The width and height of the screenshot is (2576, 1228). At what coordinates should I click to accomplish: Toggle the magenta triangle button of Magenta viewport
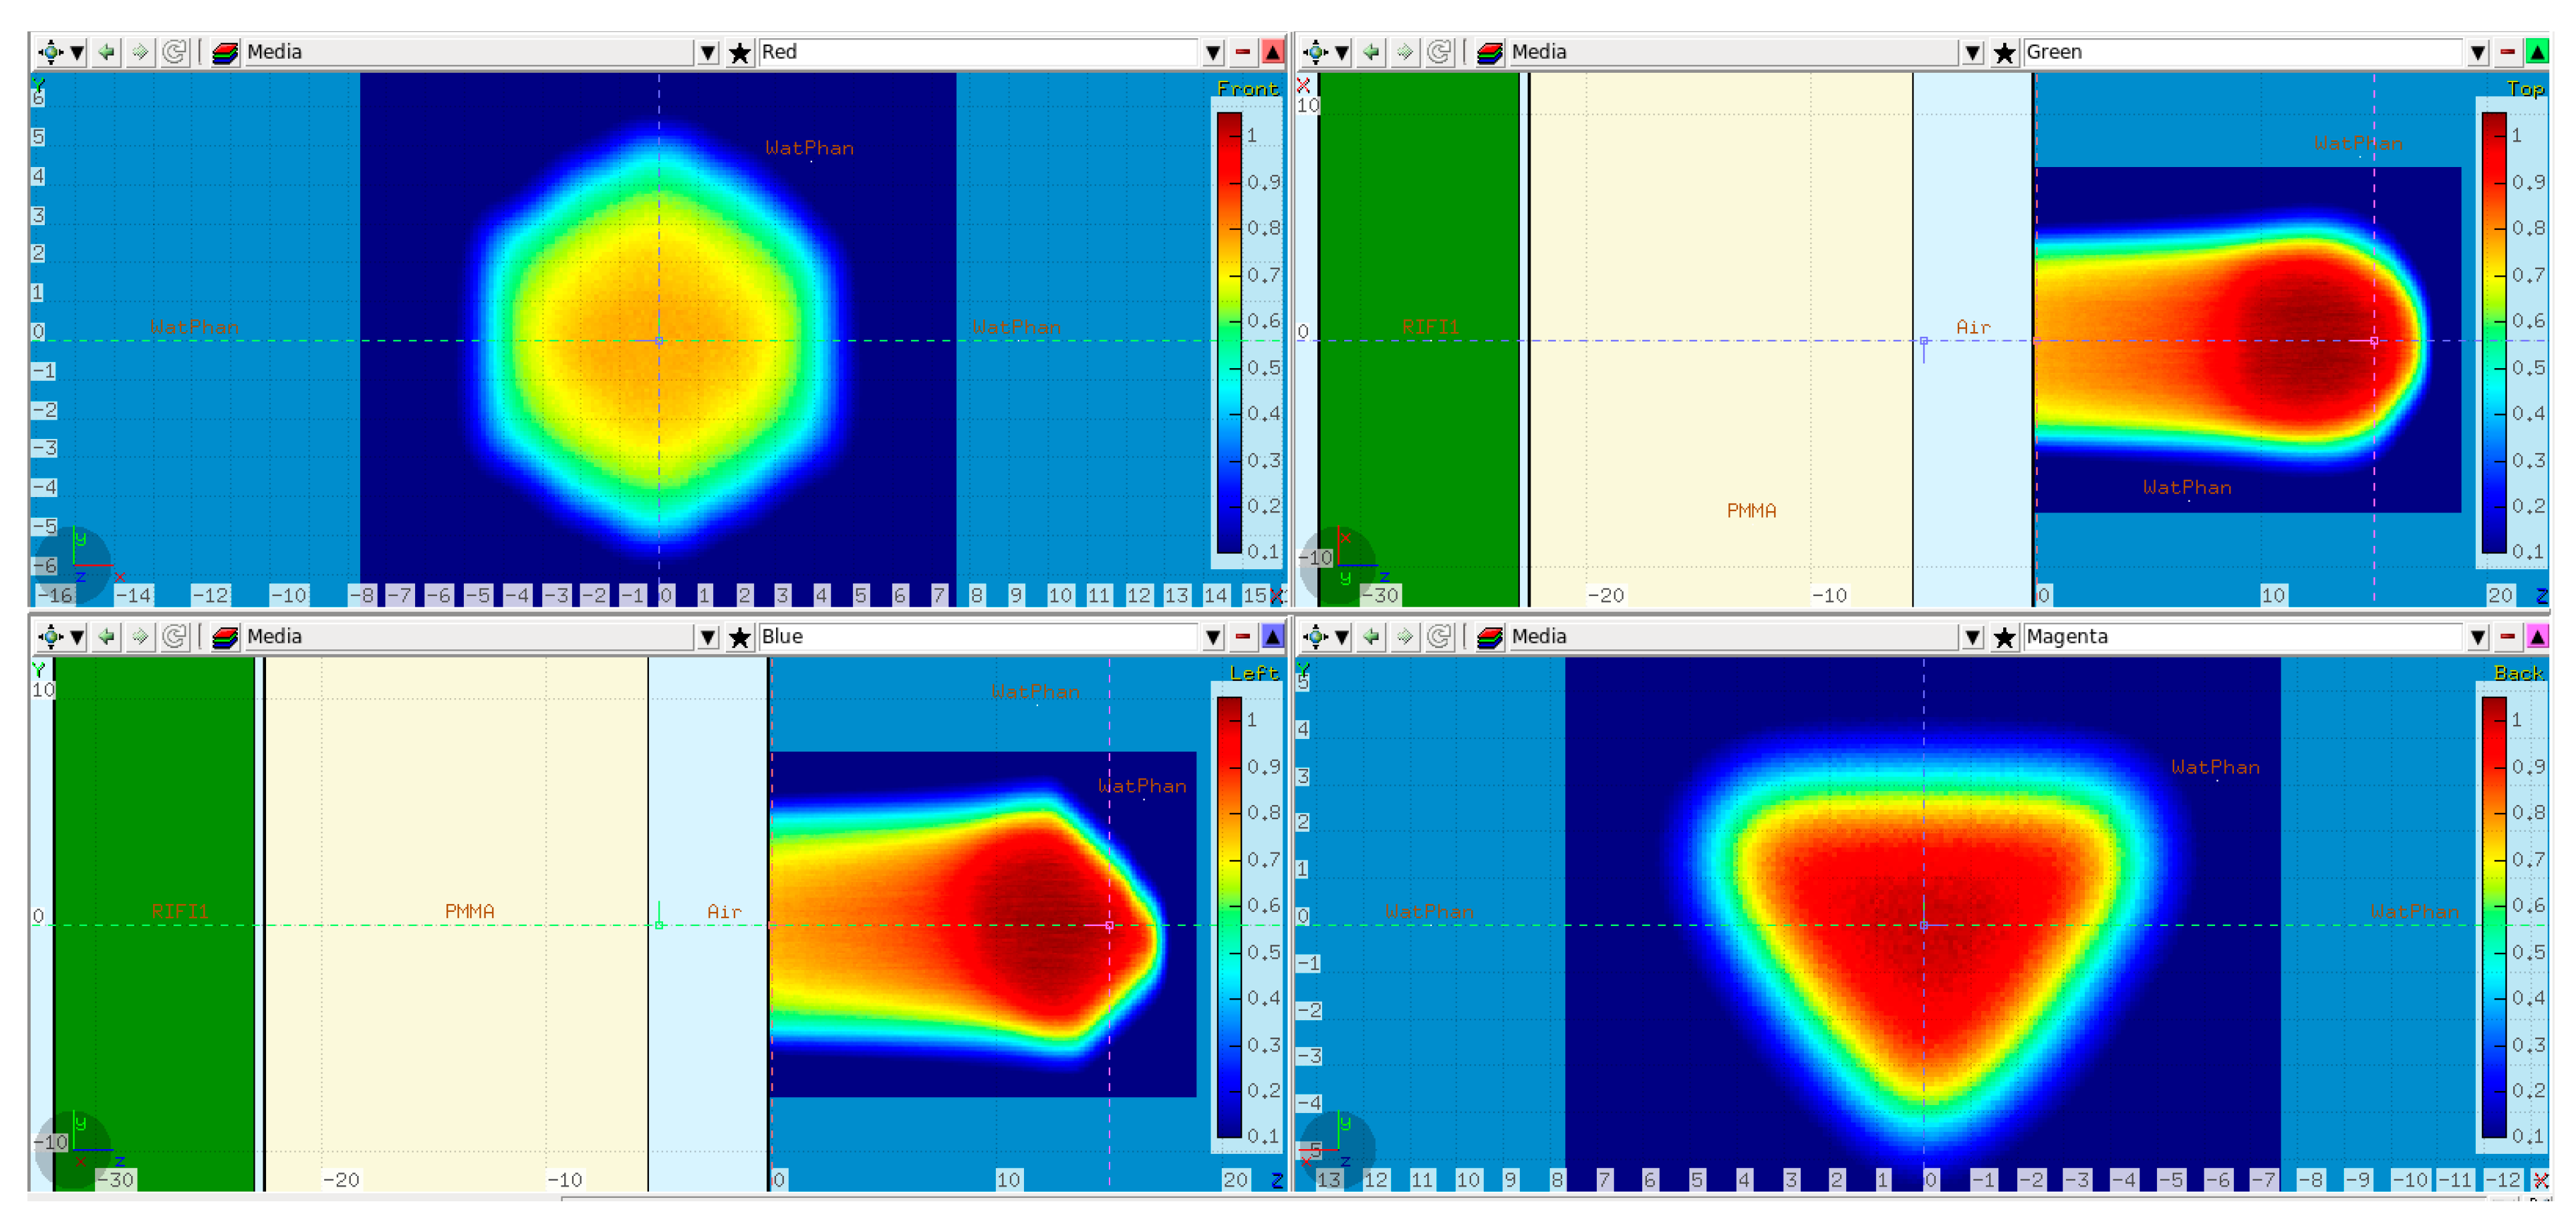(x=2537, y=637)
